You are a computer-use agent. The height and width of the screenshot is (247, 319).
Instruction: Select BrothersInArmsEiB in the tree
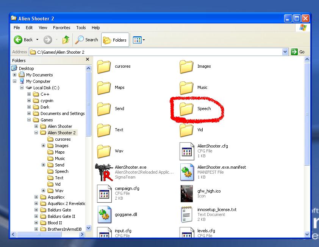pyautogui.click(x=64, y=229)
